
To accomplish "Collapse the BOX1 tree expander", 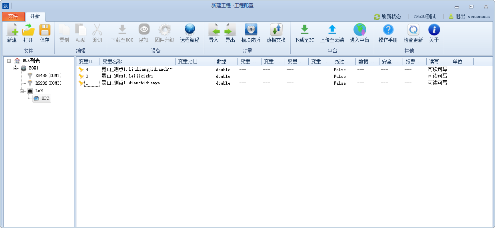I will tap(16, 68).
